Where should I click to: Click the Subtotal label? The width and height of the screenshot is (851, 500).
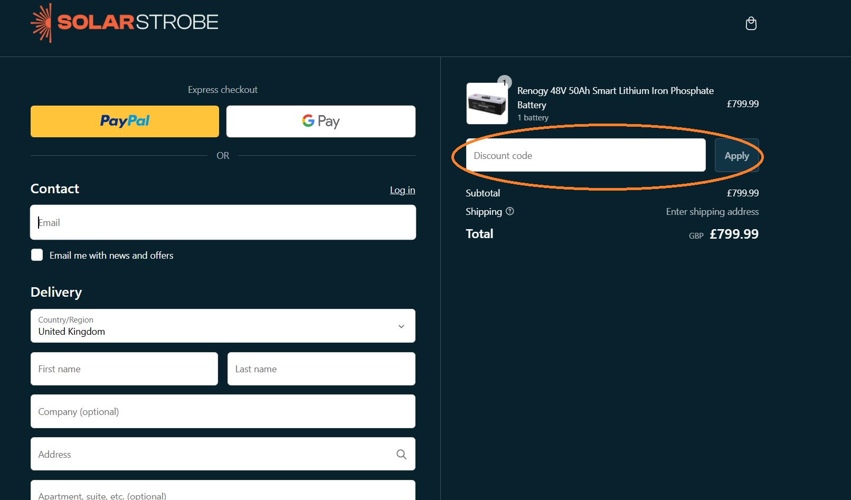[483, 193]
